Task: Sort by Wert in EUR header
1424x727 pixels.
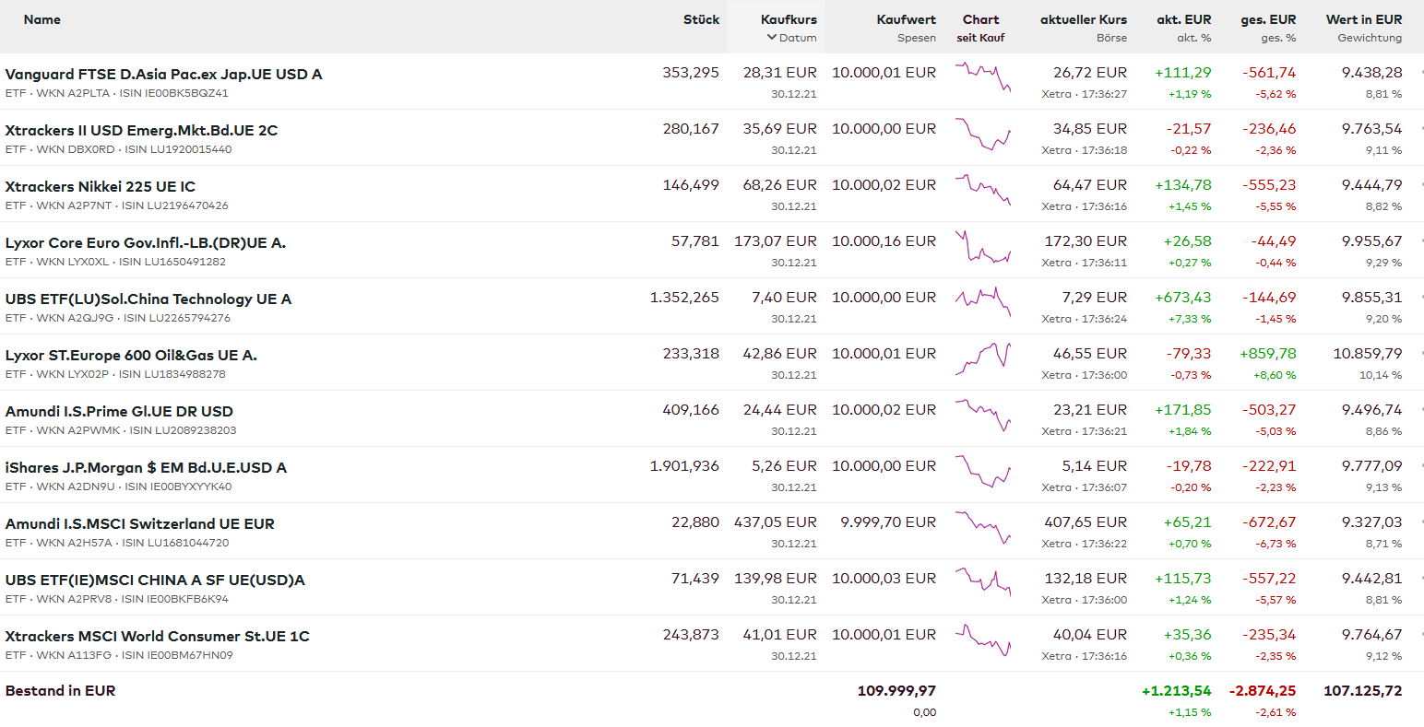Action: 1363,19
